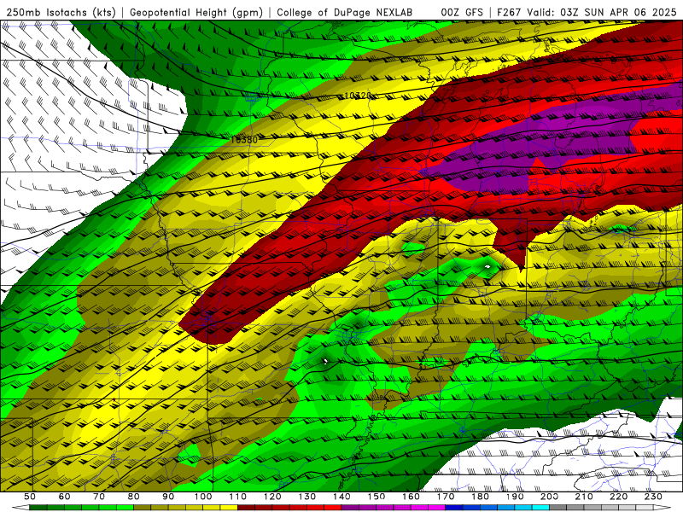Click the '00Z GFS' model run text

(462, 12)
